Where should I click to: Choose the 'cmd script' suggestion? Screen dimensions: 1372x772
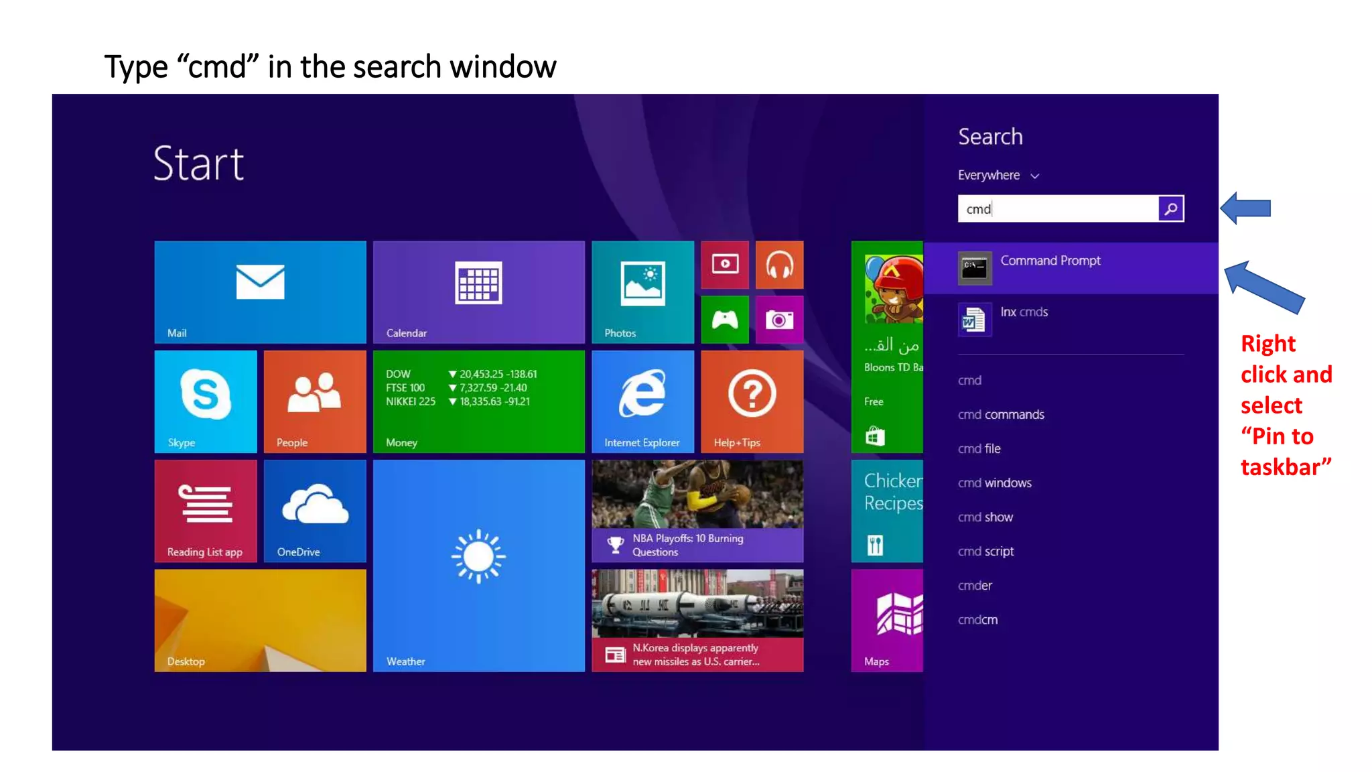[x=985, y=552]
